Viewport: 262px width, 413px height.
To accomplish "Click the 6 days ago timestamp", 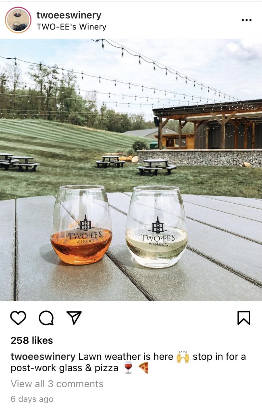I will pyautogui.click(x=32, y=399).
